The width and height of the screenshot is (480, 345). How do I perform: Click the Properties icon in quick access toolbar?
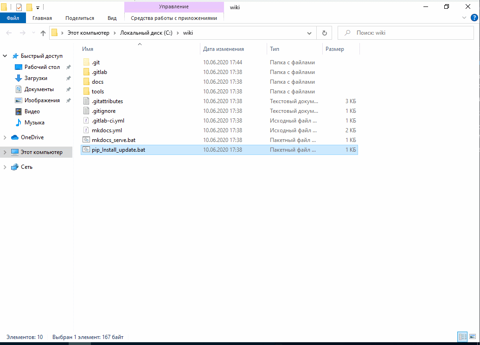coord(19,7)
